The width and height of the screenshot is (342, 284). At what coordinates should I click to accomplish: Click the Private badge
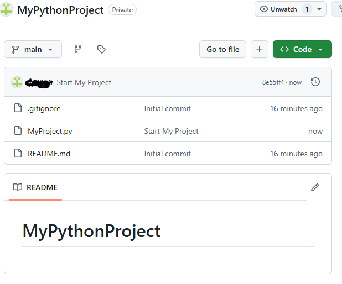click(x=122, y=10)
